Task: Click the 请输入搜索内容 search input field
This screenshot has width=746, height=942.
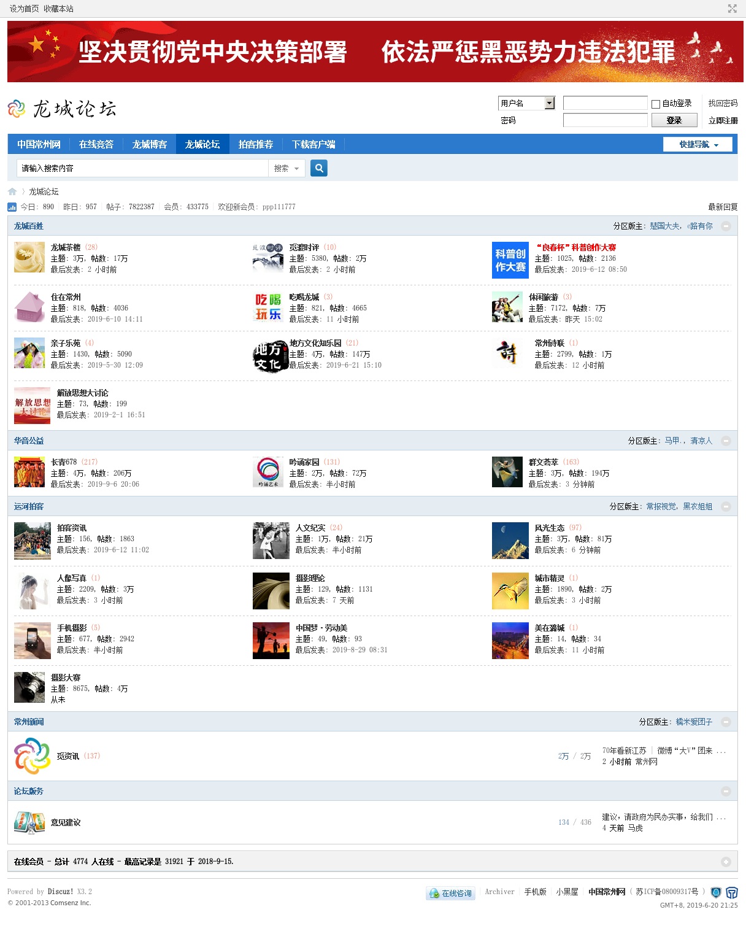Action: [142, 168]
